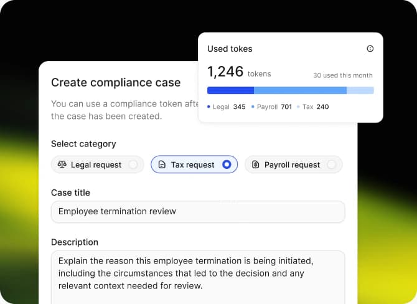This screenshot has width=417, height=304.
Task: Click the dollar document icon in Payroll request
Action: [255, 164]
